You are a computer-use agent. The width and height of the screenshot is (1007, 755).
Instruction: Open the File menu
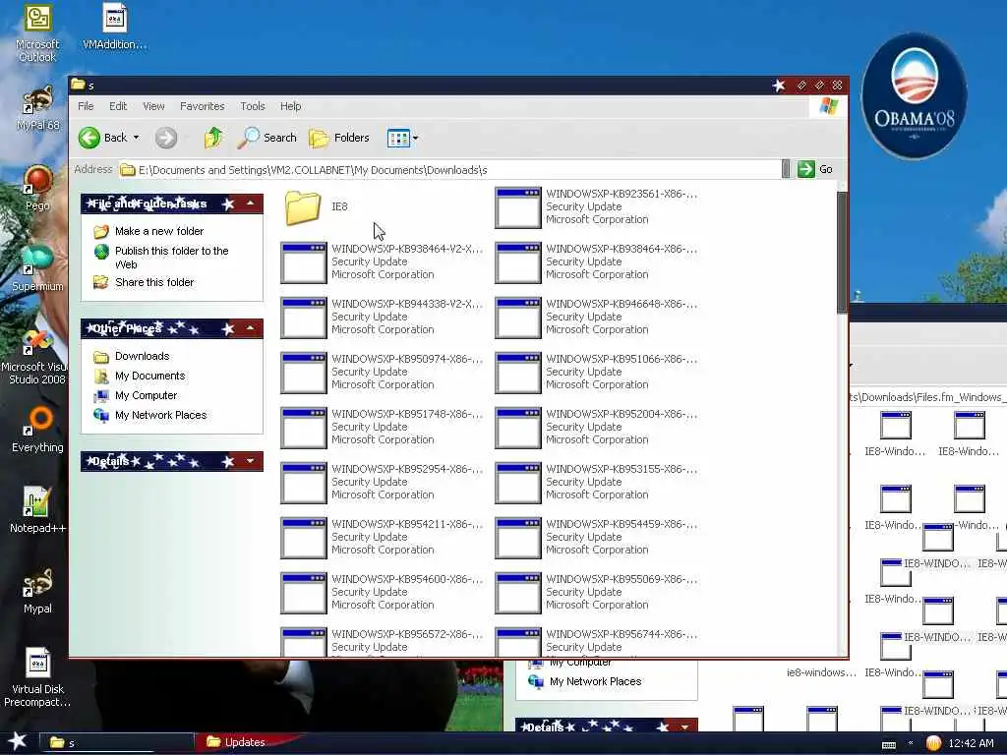click(86, 106)
